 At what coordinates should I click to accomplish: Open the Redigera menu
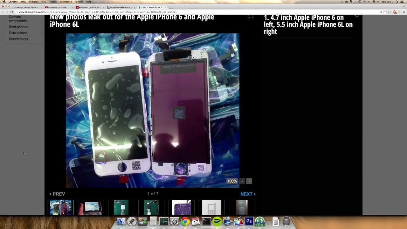click(x=33, y=2)
